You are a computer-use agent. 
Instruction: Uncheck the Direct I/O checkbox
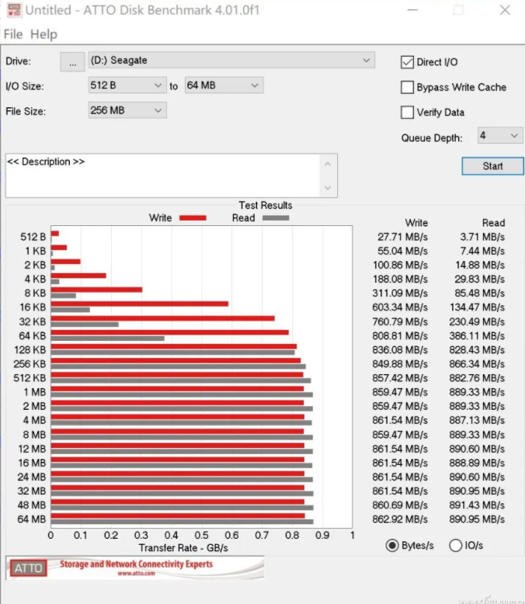coord(407,62)
